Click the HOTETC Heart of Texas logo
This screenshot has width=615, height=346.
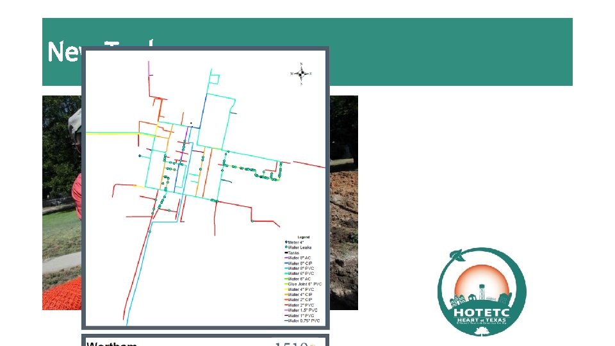click(x=482, y=292)
